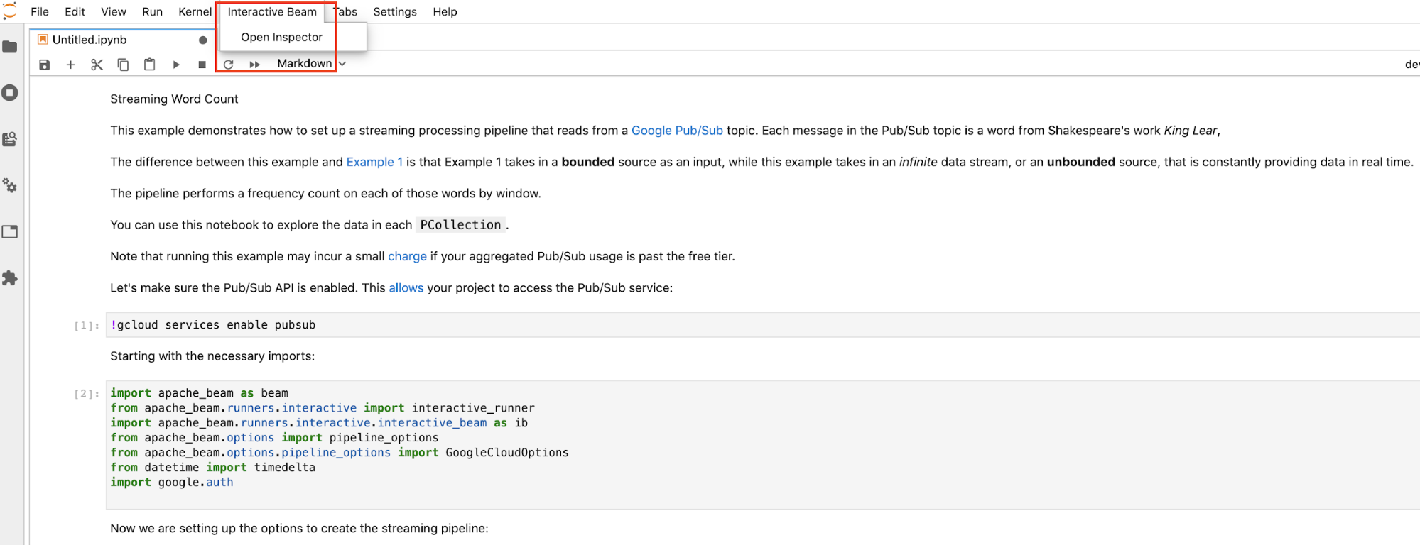Open the Kernel menu
This screenshot has width=1420, height=545.
195,12
